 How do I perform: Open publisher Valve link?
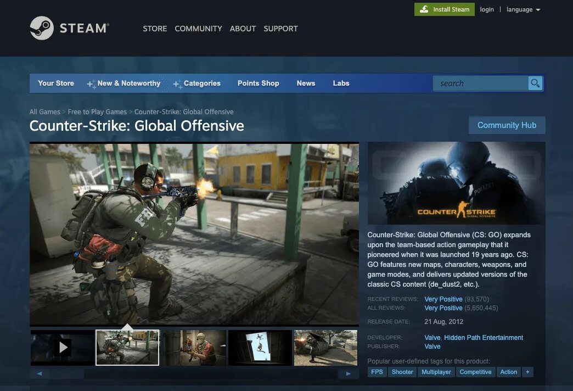(x=432, y=347)
